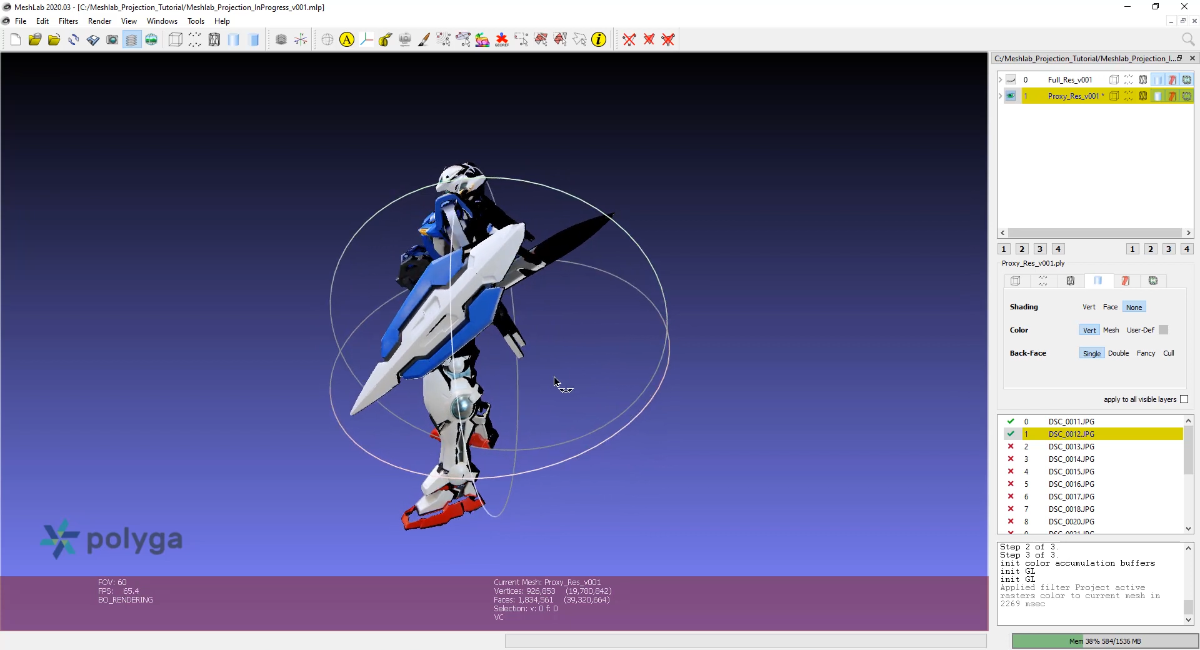
Task: Hide the Proxy_Res_v001 layer via eye icon
Action: (x=1011, y=96)
